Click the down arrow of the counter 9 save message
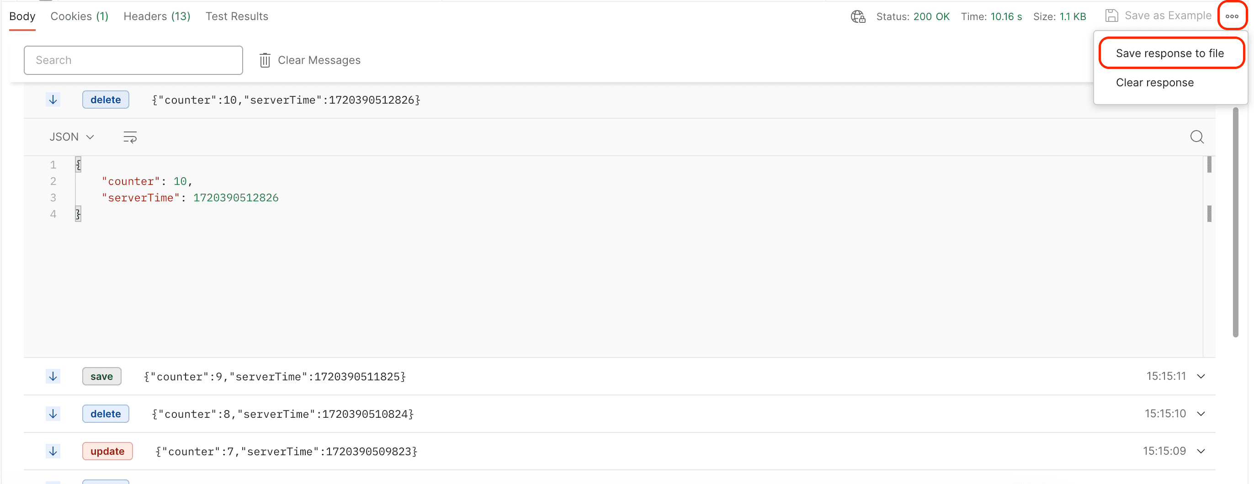Viewport: 1254px width, 484px height. click(x=53, y=377)
